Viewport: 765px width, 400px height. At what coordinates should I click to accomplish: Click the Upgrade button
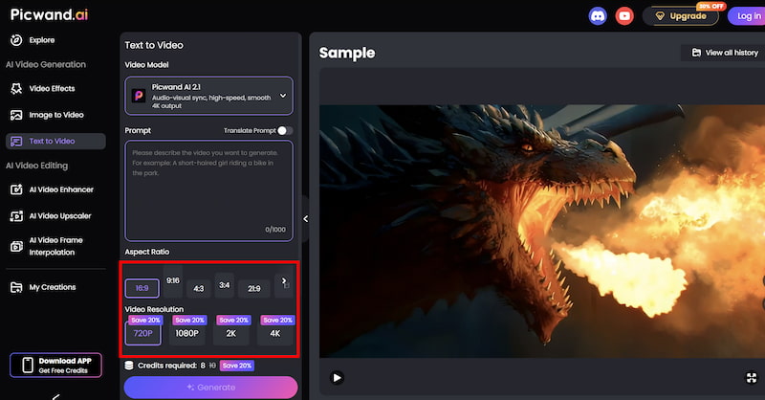pos(681,16)
